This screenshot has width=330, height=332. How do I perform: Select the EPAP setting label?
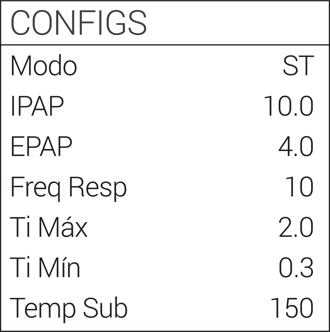coord(41,146)
